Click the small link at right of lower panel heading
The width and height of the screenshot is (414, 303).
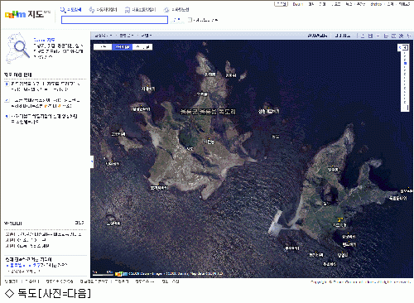tap(79, 223)
